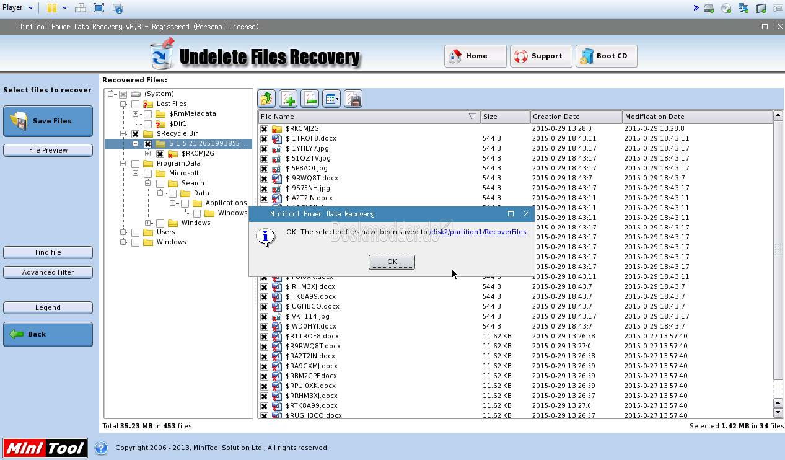Screen dimensions: 785x460
Task: Click the save checklist toolbar icon with floppy disk
Action: click(353, 99)
